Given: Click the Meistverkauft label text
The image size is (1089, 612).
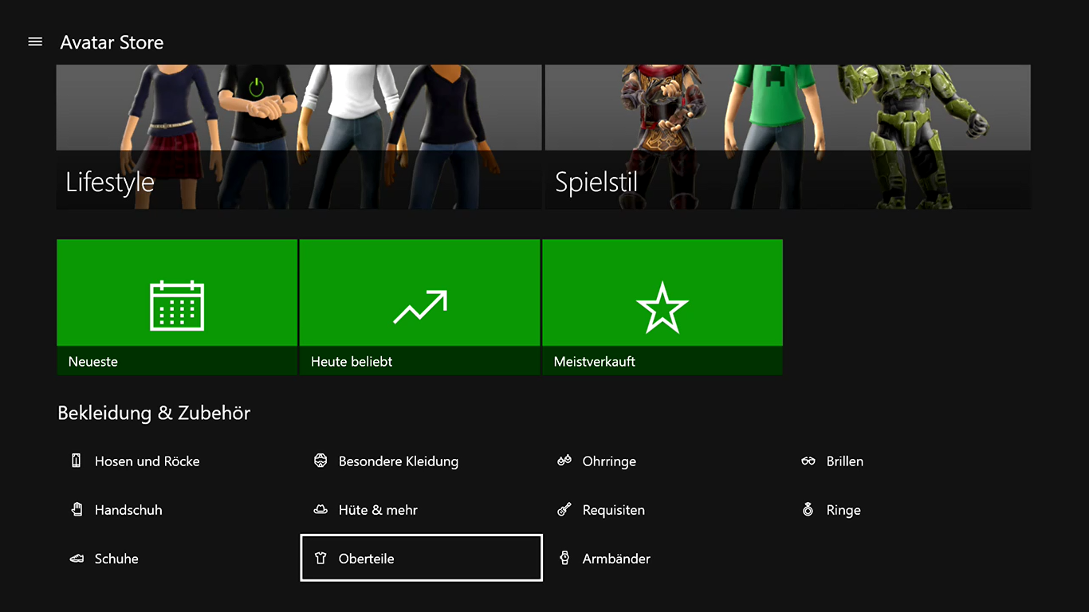Looking at the screenshot, I should 594,362.
